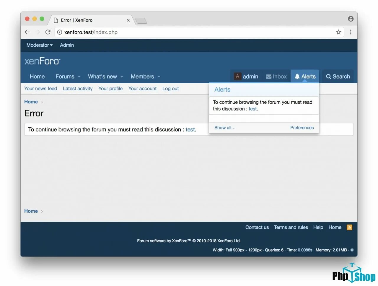
Task: Open alert Preferences
Action: pos(302,128)
